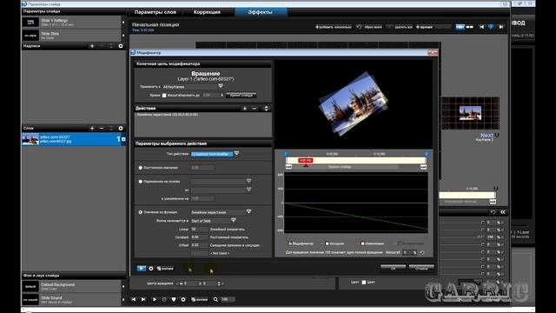Open the Тип действия dropdown
Viewport: 556px width, 313px height.
[x=236, y=154]
